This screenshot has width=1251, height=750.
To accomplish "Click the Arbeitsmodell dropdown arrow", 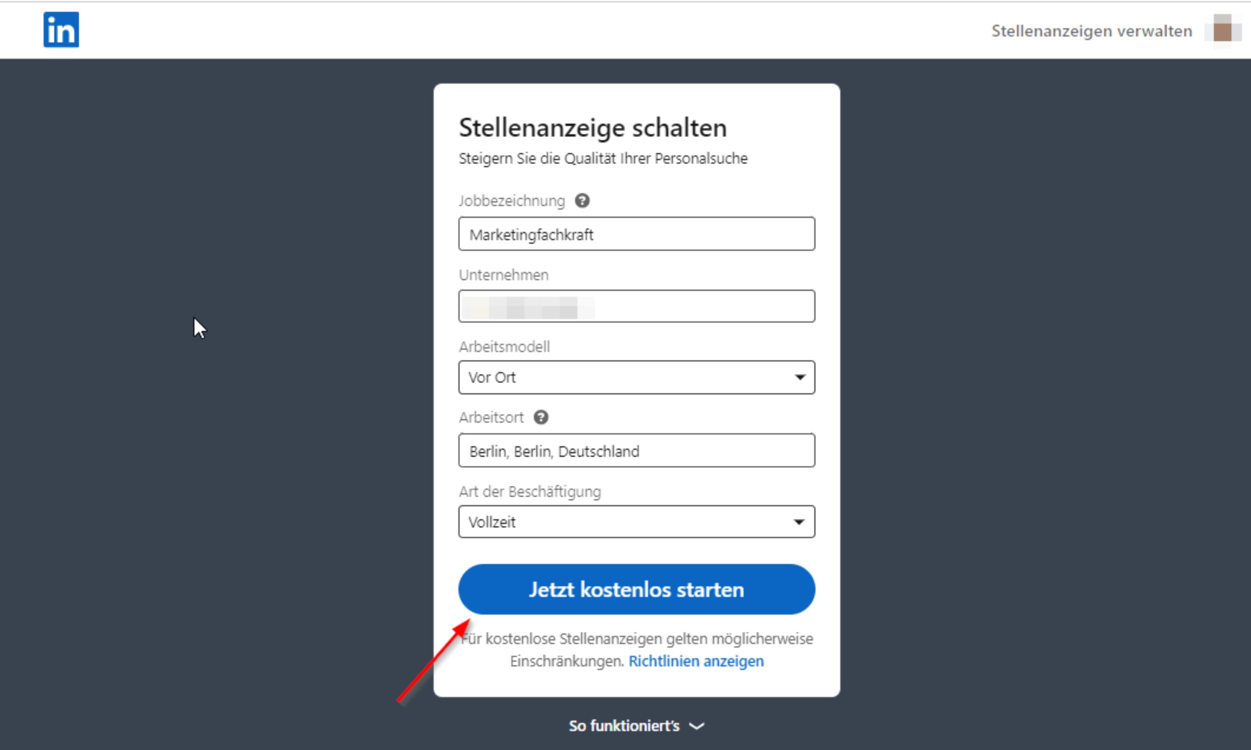I will pos(800,377).
